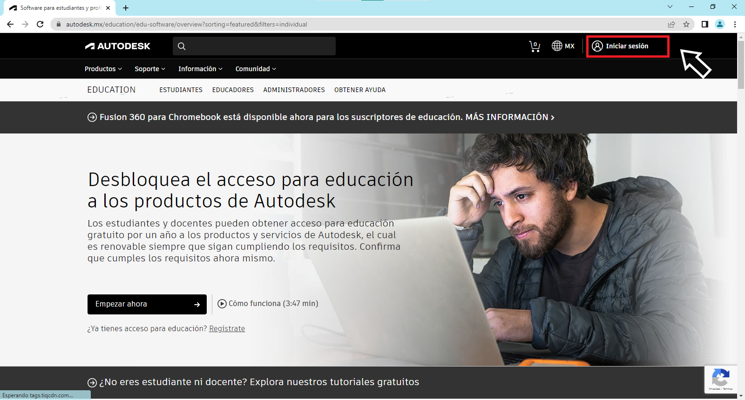Click the Autodesk logo
This screenshot has height=400, width=745.
(x=117, y=46)
